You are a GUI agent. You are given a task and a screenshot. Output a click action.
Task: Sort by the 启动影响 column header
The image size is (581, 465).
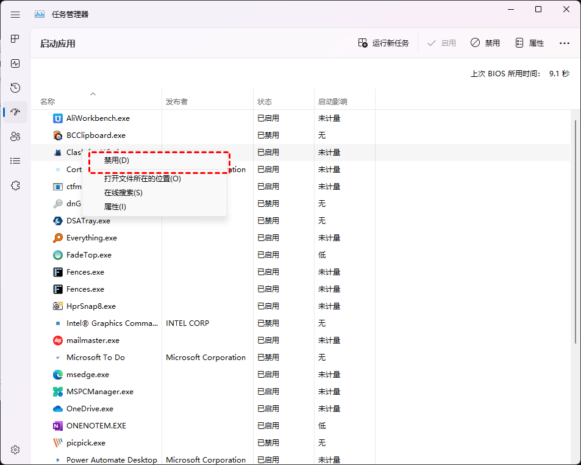332,102
